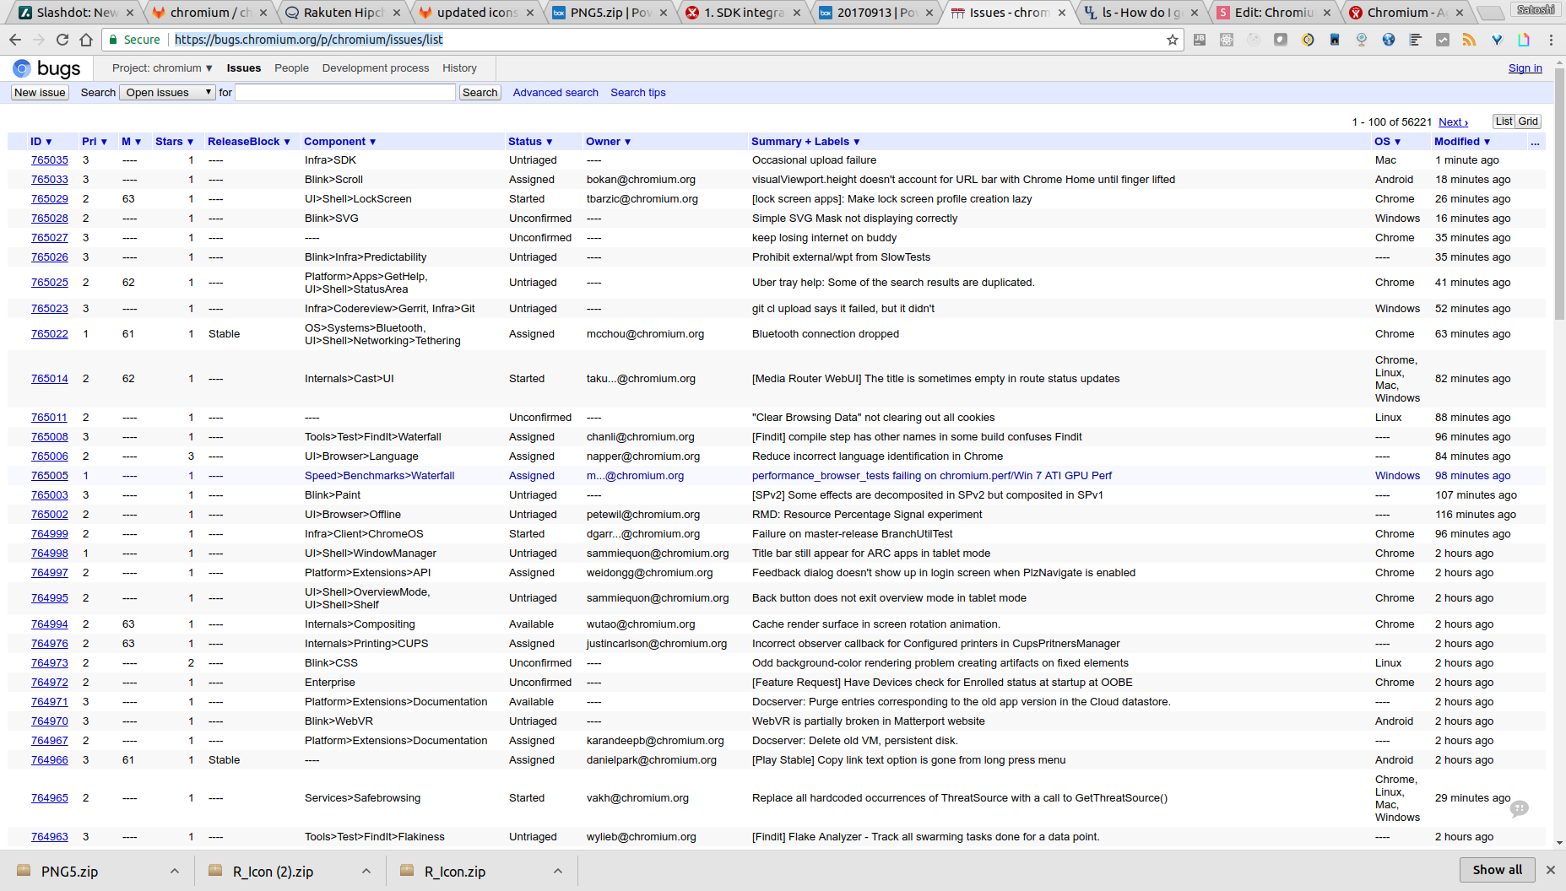
Task: Go to the Next results page
Action: point(1453,122)
